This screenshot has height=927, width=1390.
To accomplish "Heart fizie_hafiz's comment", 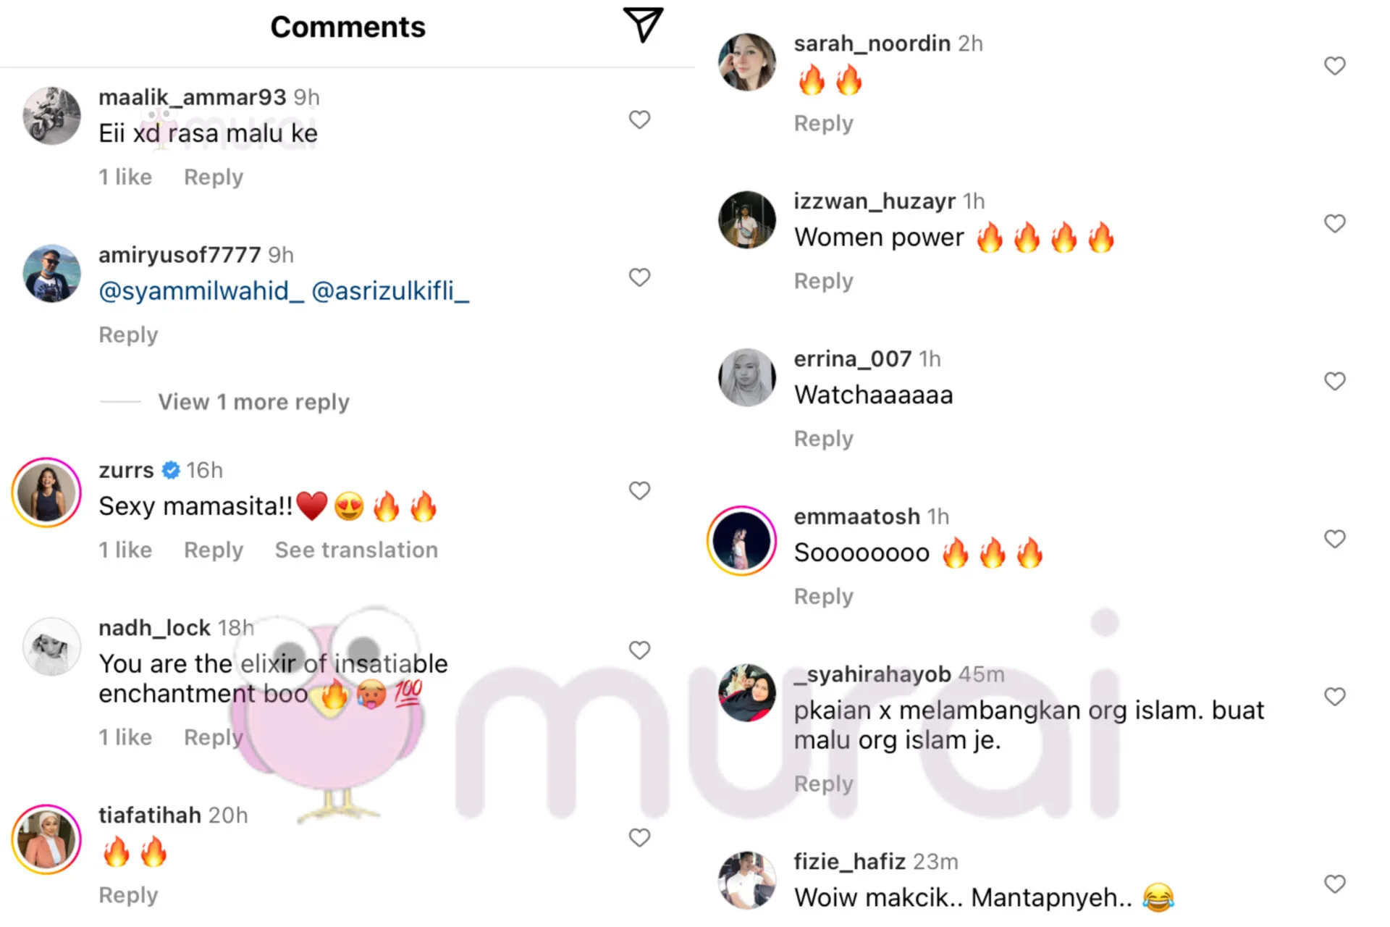I will coord(1335,884).
